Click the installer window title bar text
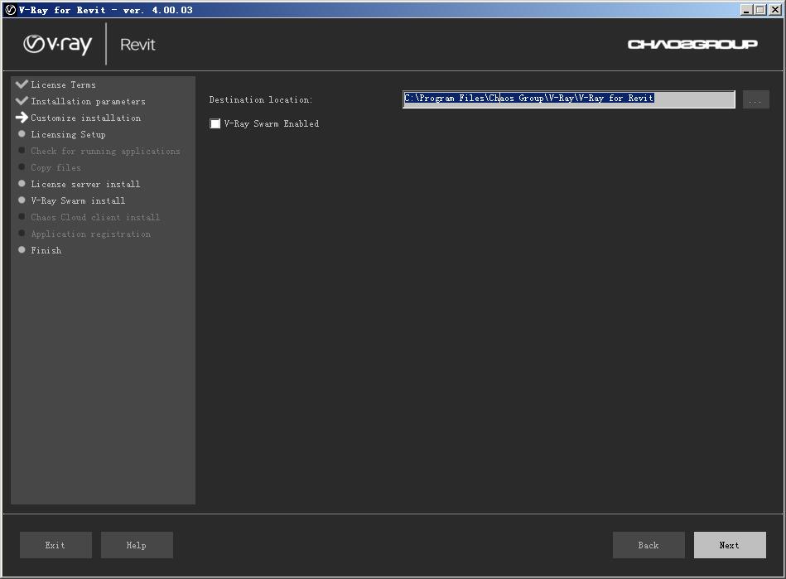The image size is (786, 579). coord(106,10)
